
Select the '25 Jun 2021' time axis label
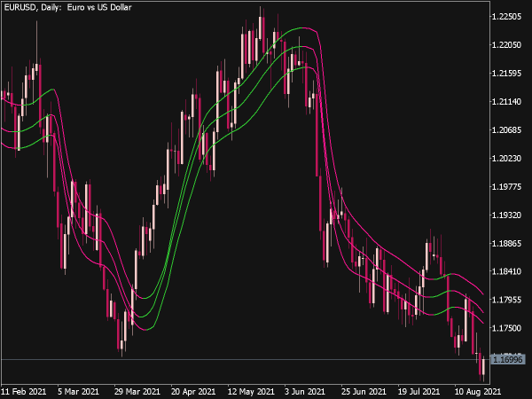(364, 392)
